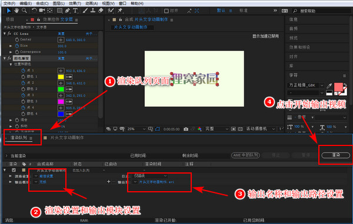The image size is (353, 224).
Task: Expand the Convergence property
Action: tap(11, 52)
